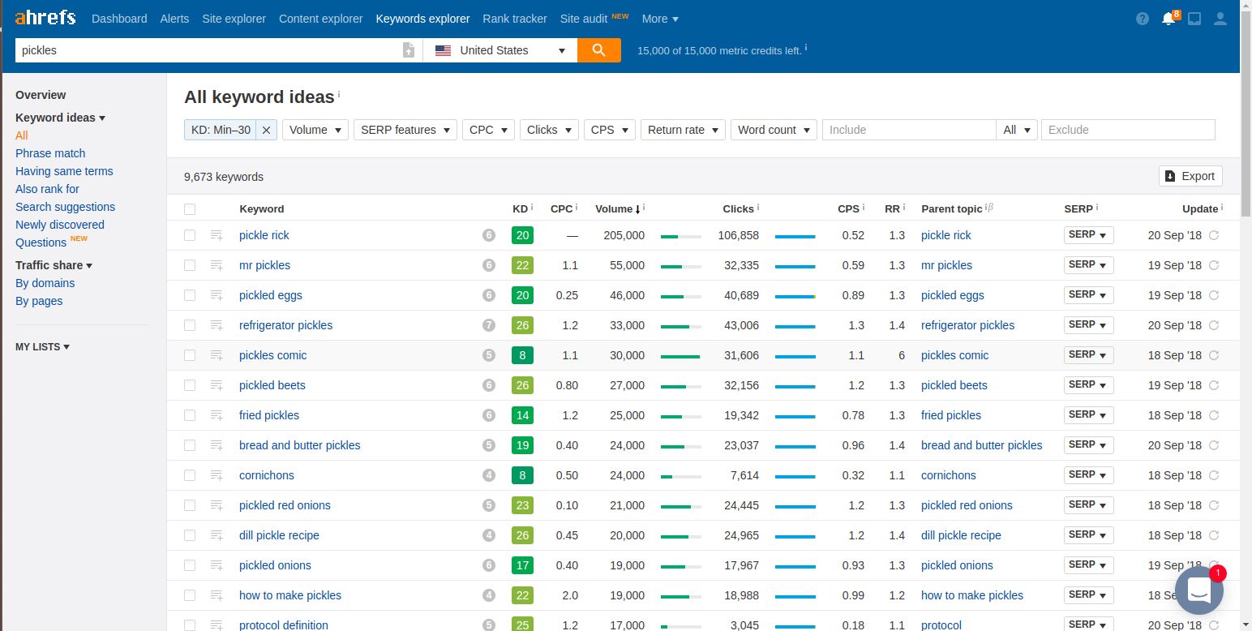Open 'By domains' traffic share link
Image resolution: width=1252 pixels, height=631 pixels.
pos(45,283)
